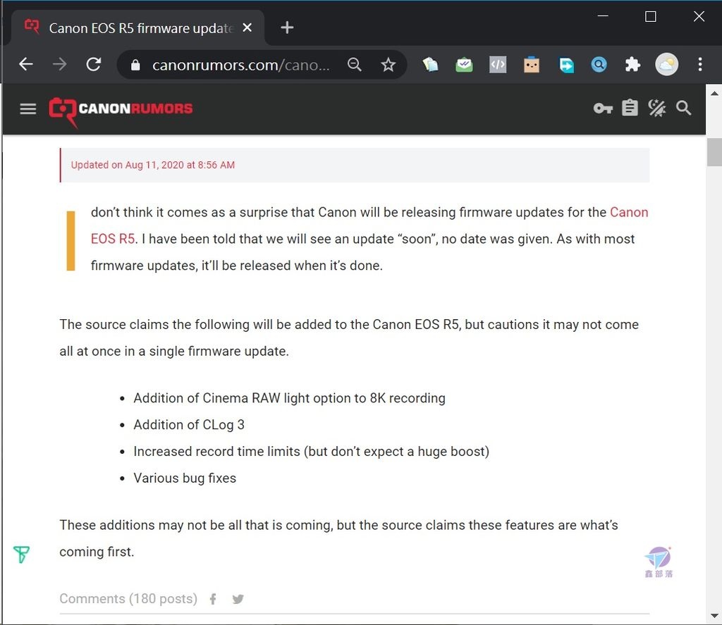Open the blue arrow document extension icon
Screen dimensions: 722x625
pyautogui.click(x=566, y=65)
